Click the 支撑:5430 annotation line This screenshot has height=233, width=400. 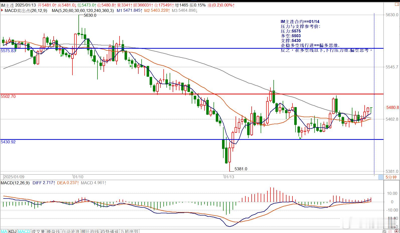point(291,41)
